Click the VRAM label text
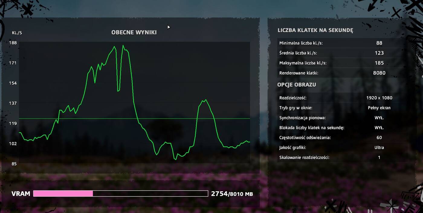423x213 pixels. 21,194
